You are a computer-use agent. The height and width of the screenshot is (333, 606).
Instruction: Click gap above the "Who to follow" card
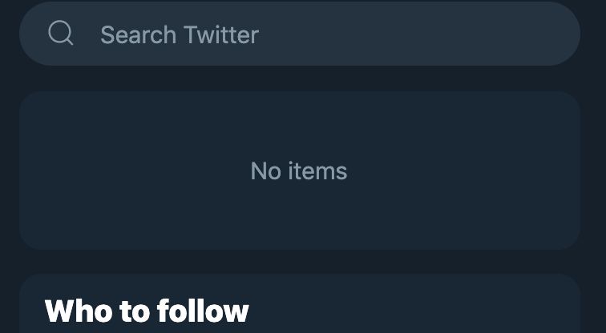[298, 262]
